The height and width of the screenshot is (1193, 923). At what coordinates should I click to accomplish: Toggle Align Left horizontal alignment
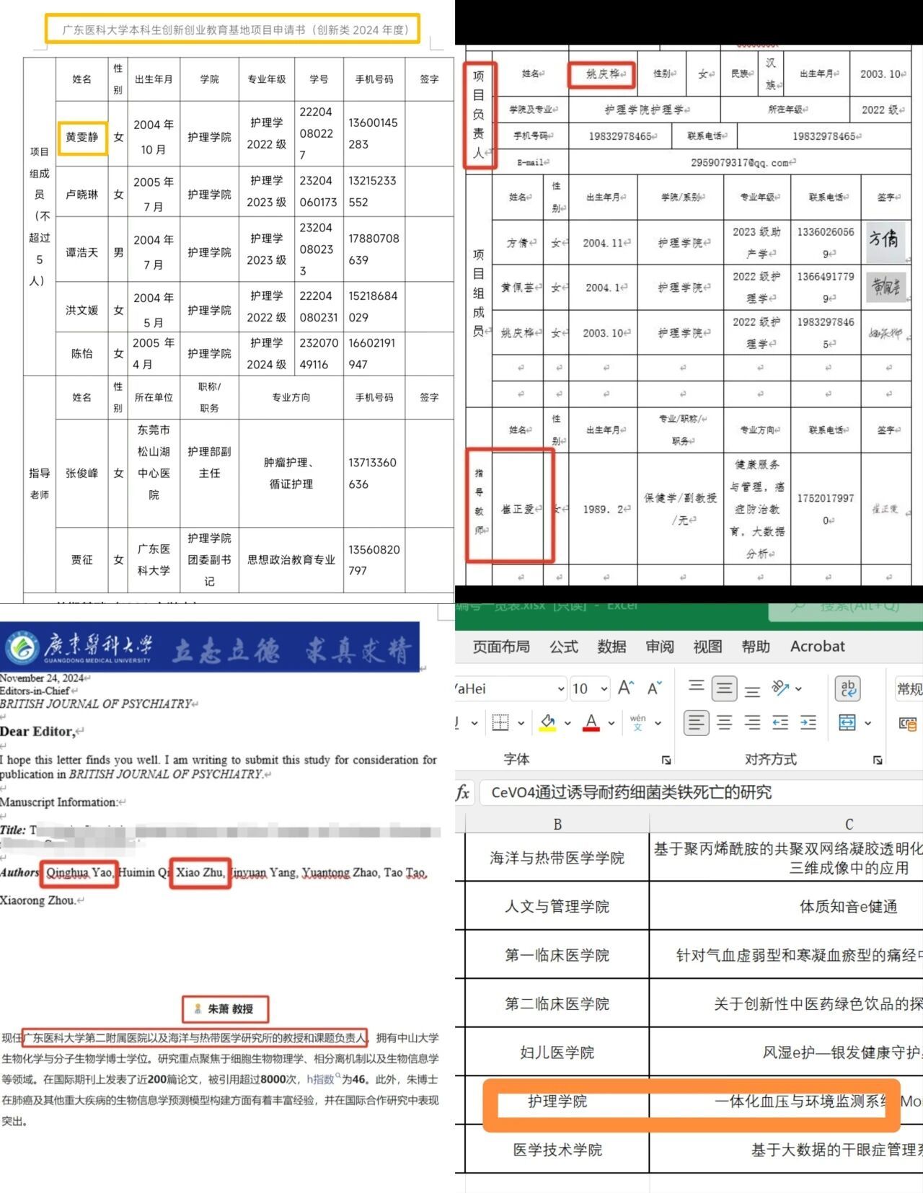coord(696,722)
